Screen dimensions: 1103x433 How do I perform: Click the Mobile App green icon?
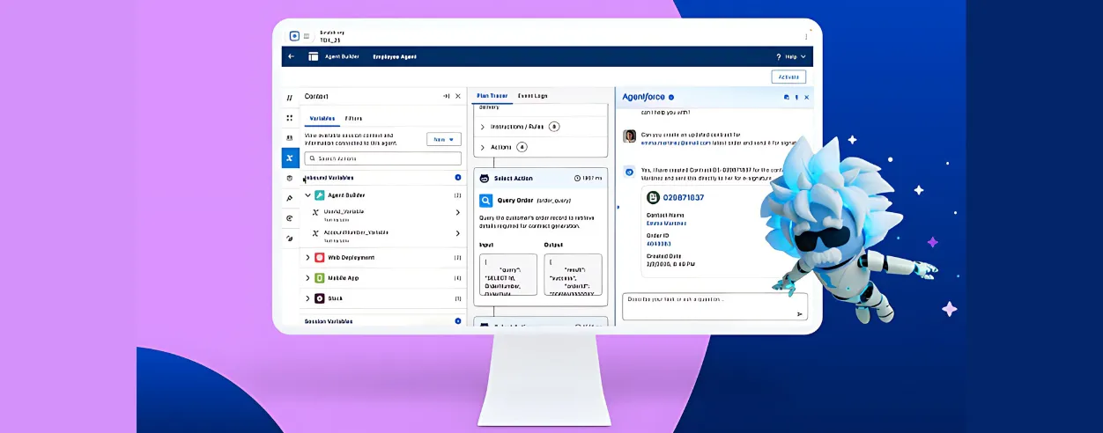click(x=320, y=278)
